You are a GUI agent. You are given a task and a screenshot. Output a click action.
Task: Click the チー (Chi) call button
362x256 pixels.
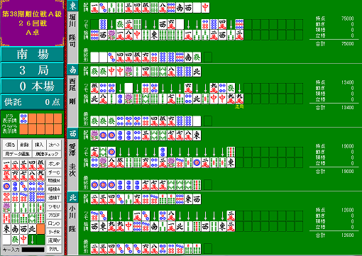coord(54,172)
